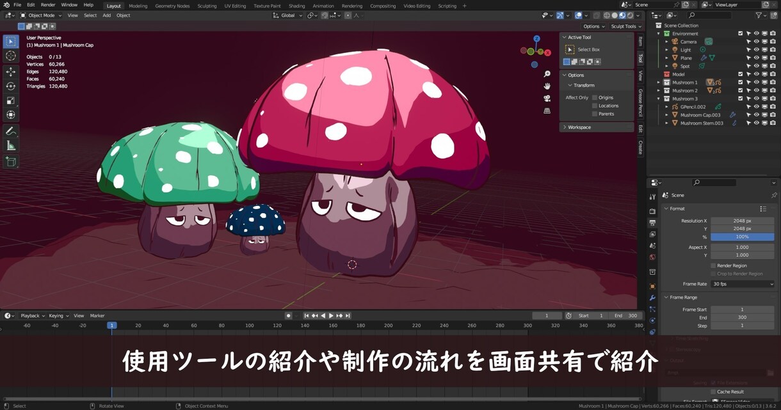Expand the Mushroom 1 collection in the outliner
Image resolution: width=781 pixels, height=410 pixels.
coord(659,83)
